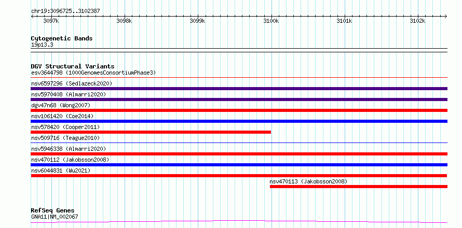Click the 3100k ruler tick
This screenshot has height=228, width=462.
271,21
